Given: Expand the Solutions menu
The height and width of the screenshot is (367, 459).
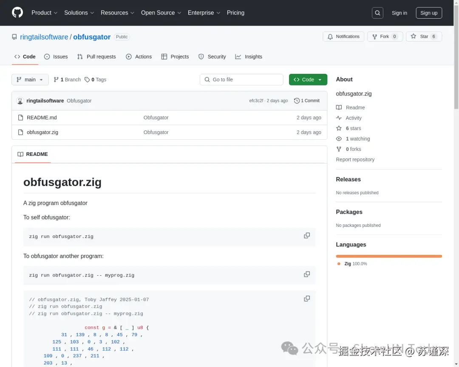Looking at the screenshot, I should (79, 13).
